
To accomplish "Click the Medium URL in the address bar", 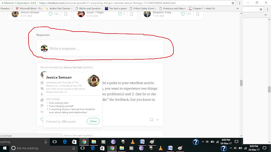I will 107,3.
